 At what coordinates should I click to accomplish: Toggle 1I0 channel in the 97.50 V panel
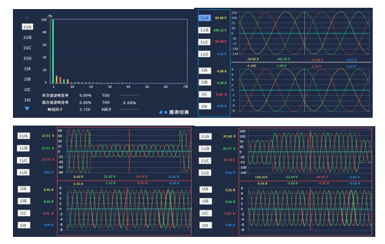point(205,226)
